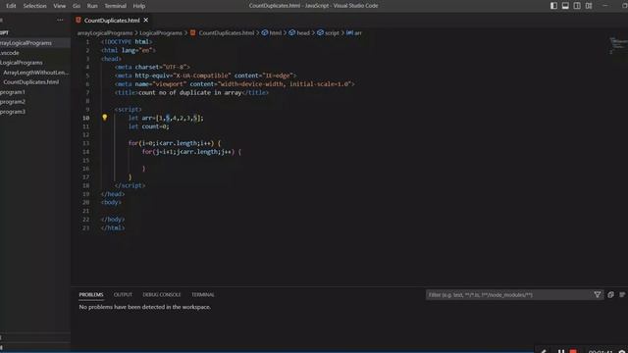Open Customize Layout icon in title bar
Screen dimensions: 628x353
(x=589, y=6)
